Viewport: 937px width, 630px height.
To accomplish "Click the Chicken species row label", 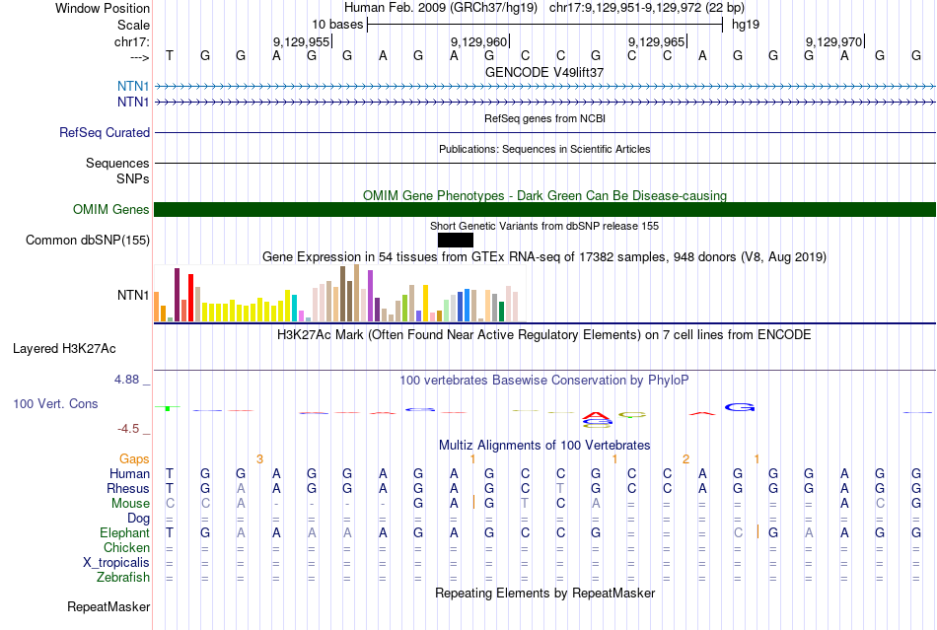I will (126, 547).
